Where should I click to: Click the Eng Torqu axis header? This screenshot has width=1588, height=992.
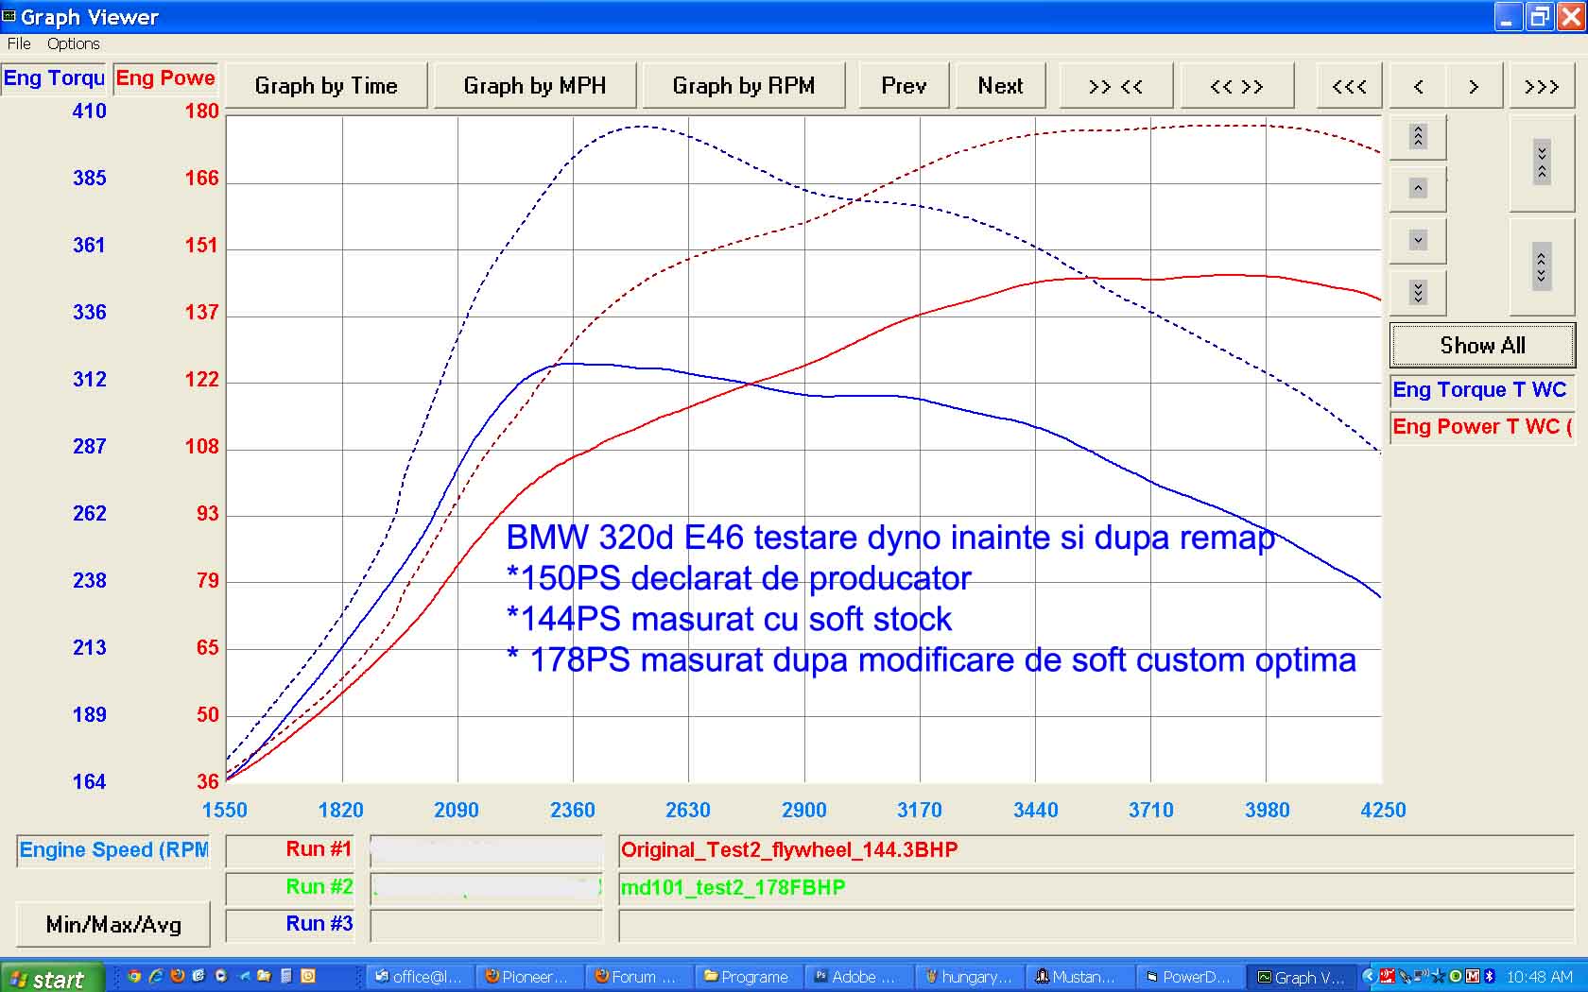54,78
